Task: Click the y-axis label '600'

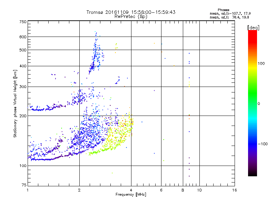Action: point(23,37)
